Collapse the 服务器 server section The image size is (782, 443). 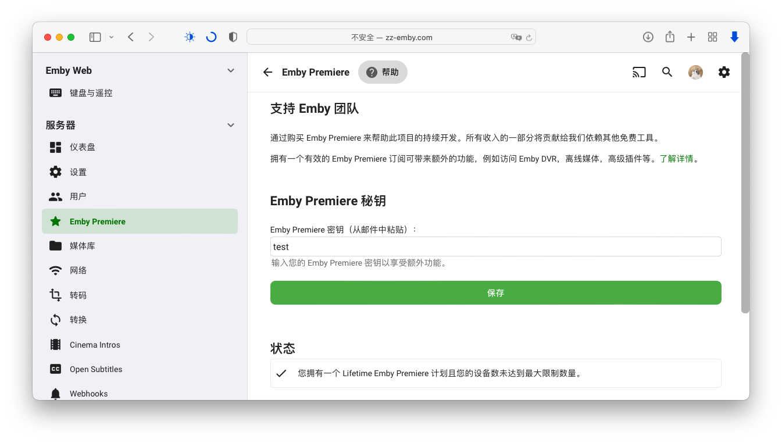pos(231,125)
